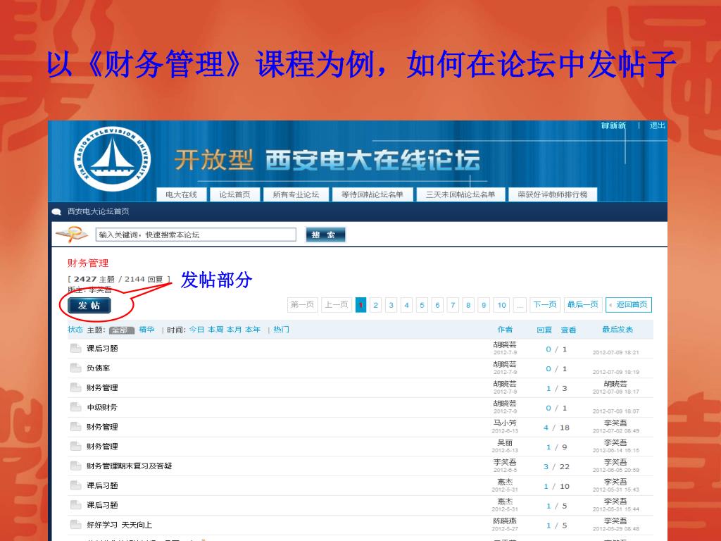The width and height of the screenshot is (721, 541).
Task: Open the 所有专业论坛 nav tab
Action: pos(296,194)
